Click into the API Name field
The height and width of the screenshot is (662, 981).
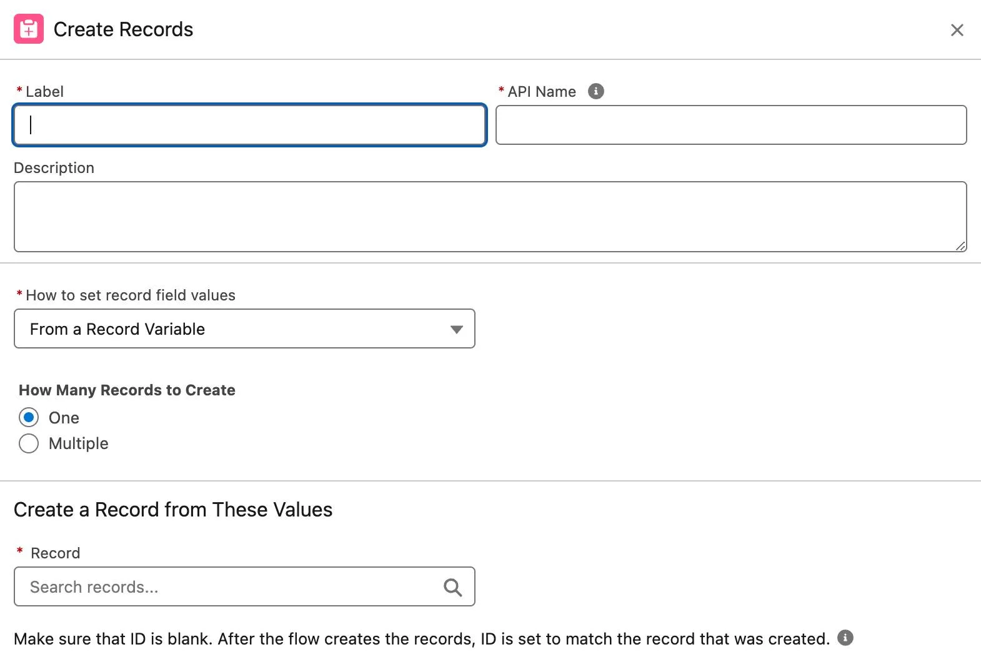pyautogui.click(x=731, y=125)
